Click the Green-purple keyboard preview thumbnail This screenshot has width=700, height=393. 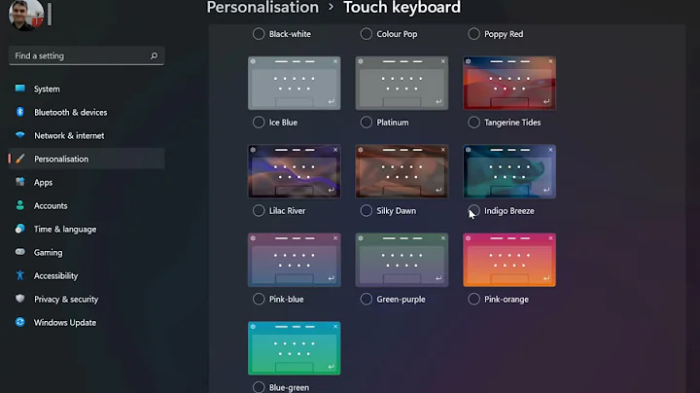click(x=402, y=260)
